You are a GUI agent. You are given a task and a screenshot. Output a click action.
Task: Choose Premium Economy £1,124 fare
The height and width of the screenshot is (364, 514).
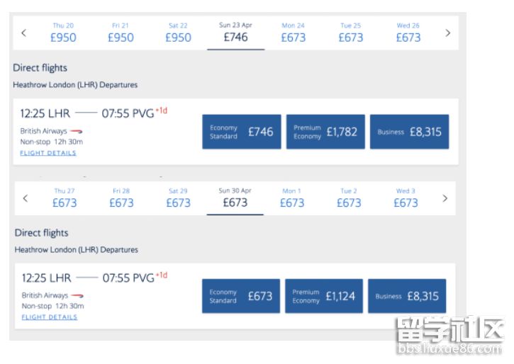pyautogui.click(x=324, y=296)
